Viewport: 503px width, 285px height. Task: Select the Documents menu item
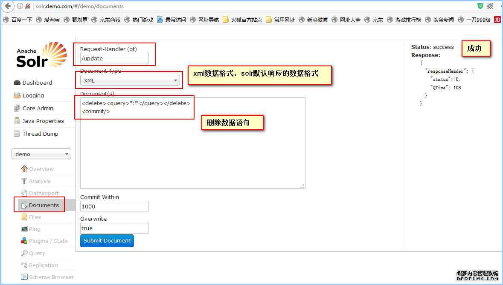click(44, 205)
